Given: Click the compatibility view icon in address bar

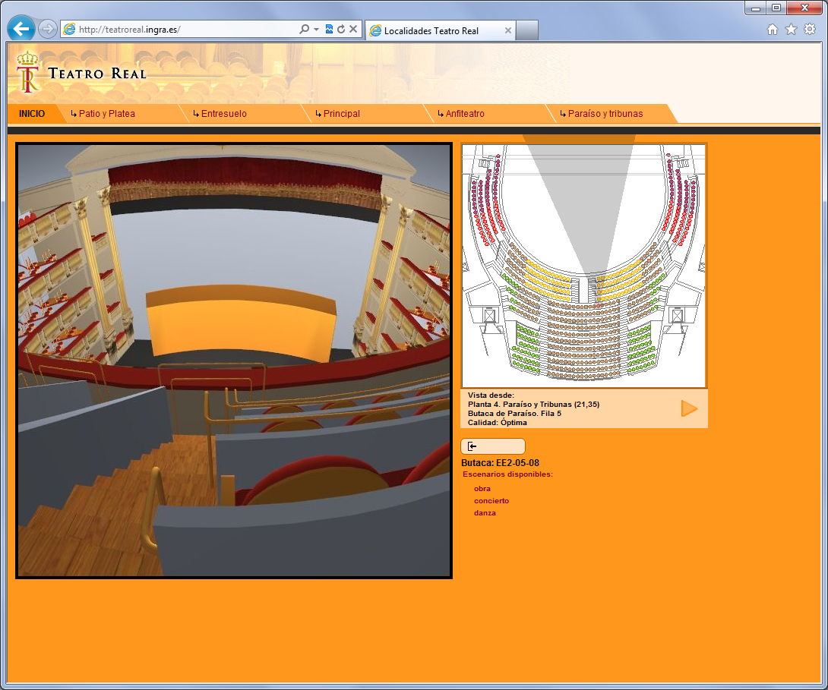Looking at the screenshot, I should tap(329, 30).
